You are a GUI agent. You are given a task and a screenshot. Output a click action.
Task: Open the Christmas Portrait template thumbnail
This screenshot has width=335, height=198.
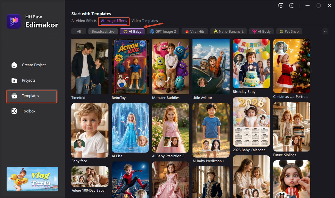click(x=292, y=66)
